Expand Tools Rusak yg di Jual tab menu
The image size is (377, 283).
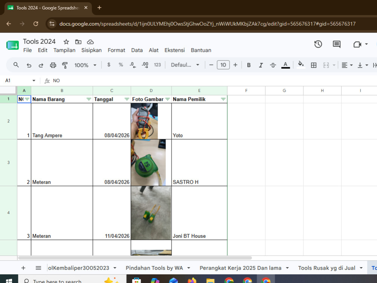coord(361,268)
